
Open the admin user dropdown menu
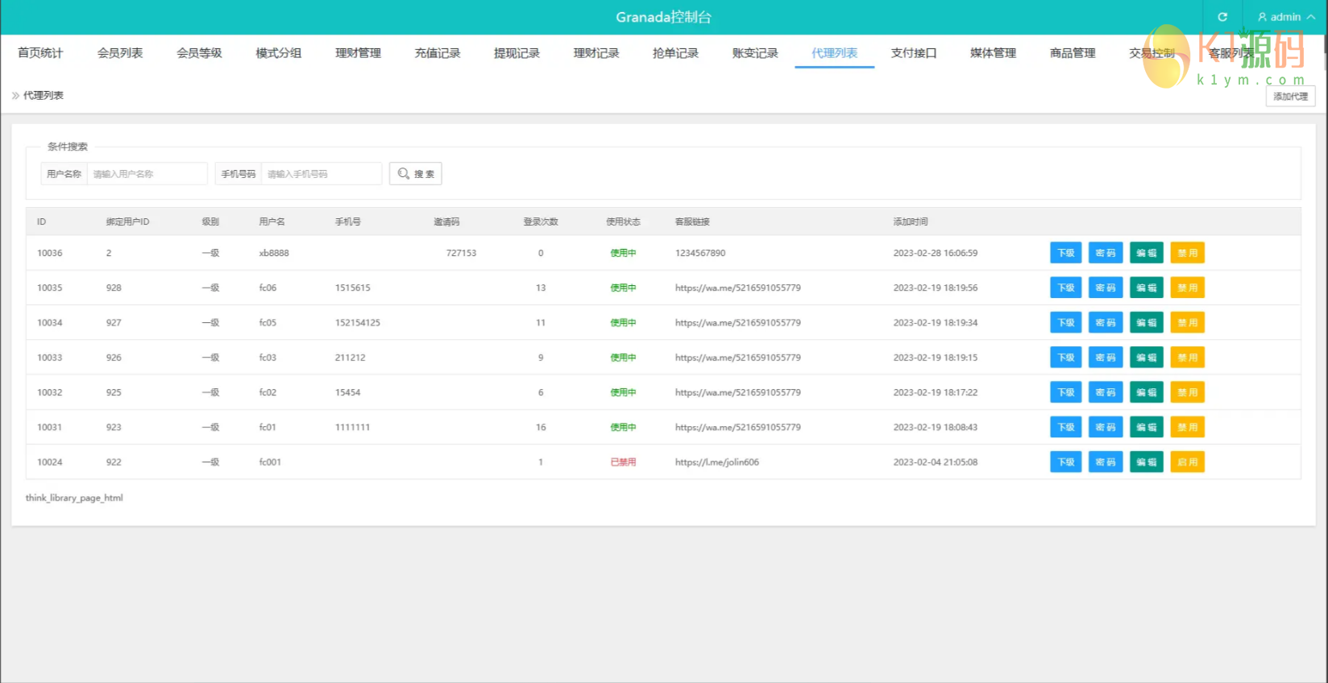point(1286,17)
